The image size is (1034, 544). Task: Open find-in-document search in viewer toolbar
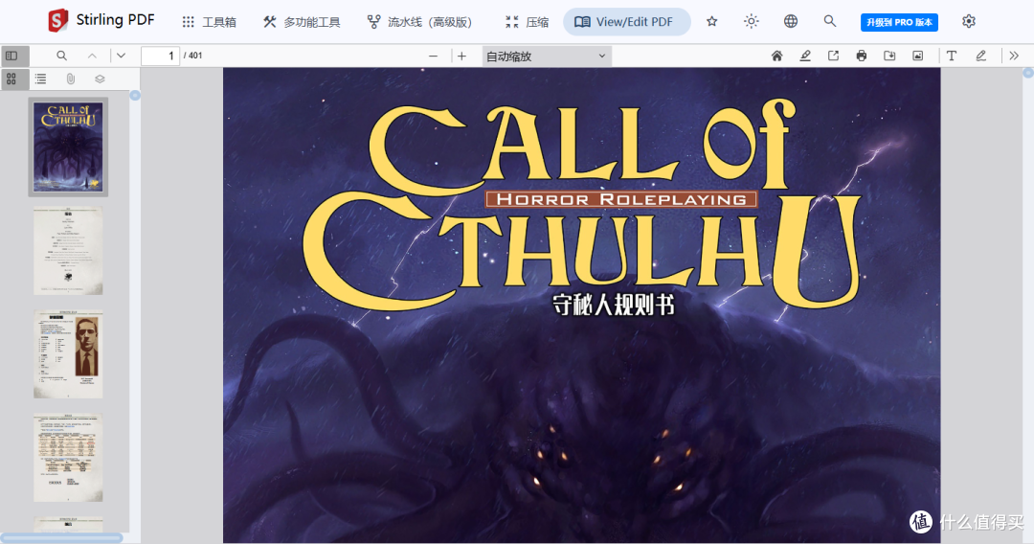[x=61, y=56]
